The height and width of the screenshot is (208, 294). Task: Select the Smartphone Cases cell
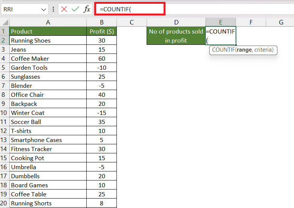48,140
